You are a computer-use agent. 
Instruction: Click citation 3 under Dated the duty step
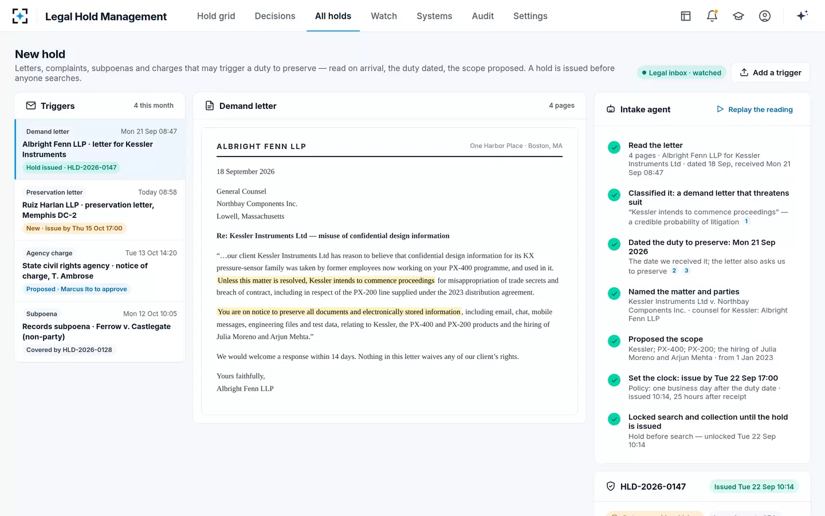point(686,271)
